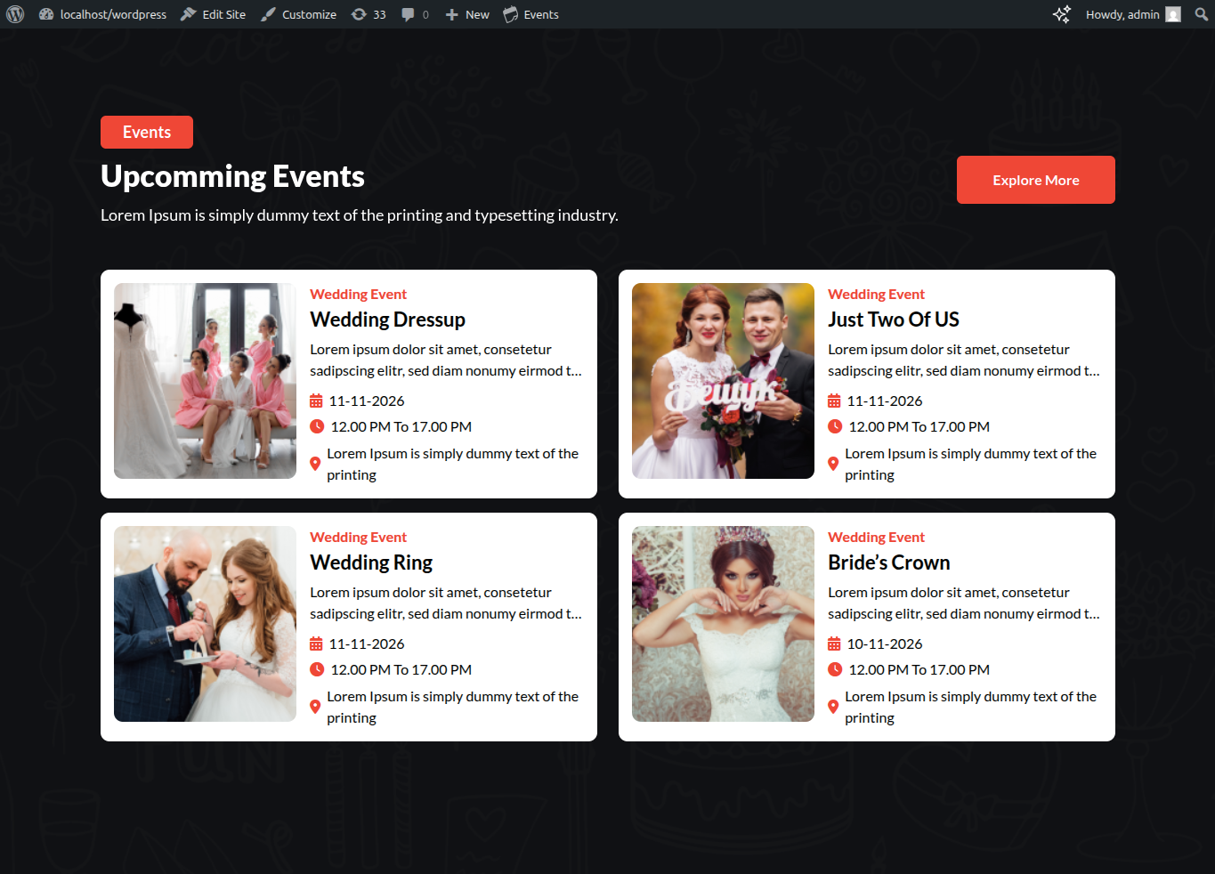Open Events in the admin bar
The height and width of the screenshot is (874, 1215).
(x=531, y=14)
